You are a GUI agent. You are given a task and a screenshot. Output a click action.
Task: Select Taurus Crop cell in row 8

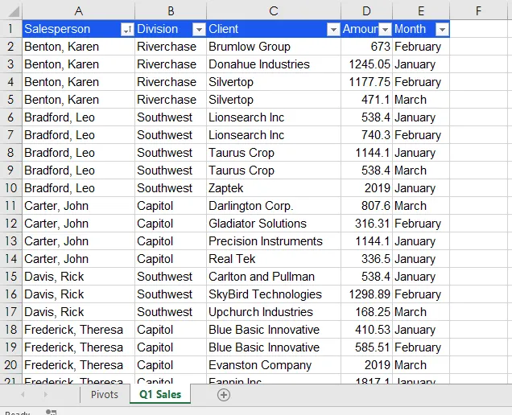274,153
